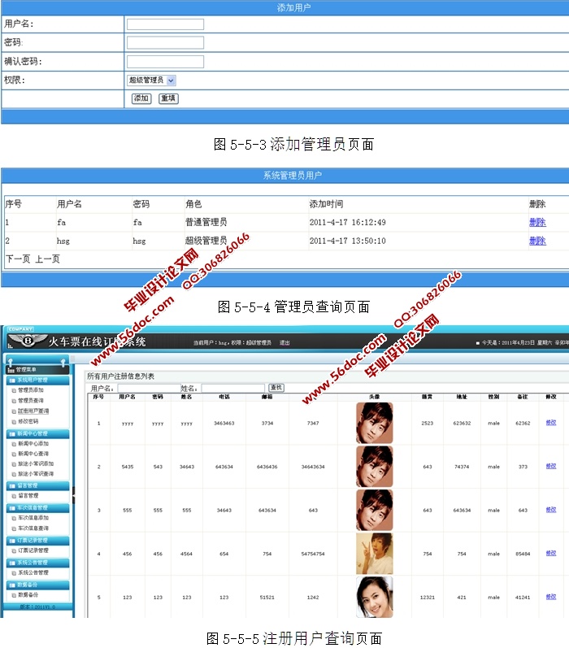Screen dimensions: 569x648
Task: Click the 电话 column header
Action: tap(224, 397)
